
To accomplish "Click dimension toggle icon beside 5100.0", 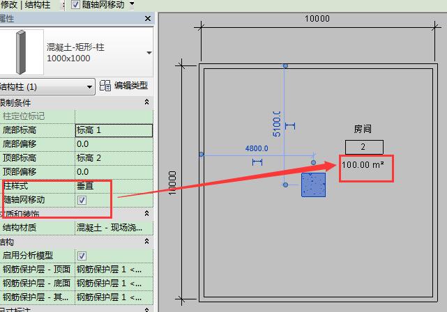I will pyautogui.click(x=290, y=126).
